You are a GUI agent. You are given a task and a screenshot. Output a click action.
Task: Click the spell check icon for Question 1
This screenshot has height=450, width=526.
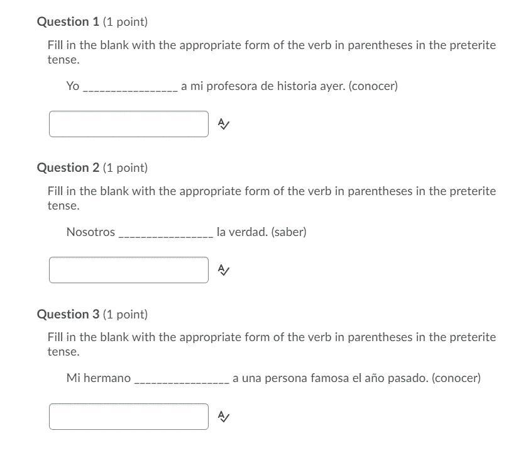pyautogui.click(x=224, y=124)
